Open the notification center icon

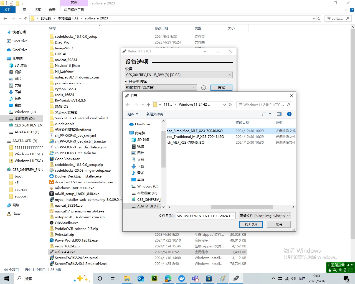(x=346, y=278)
